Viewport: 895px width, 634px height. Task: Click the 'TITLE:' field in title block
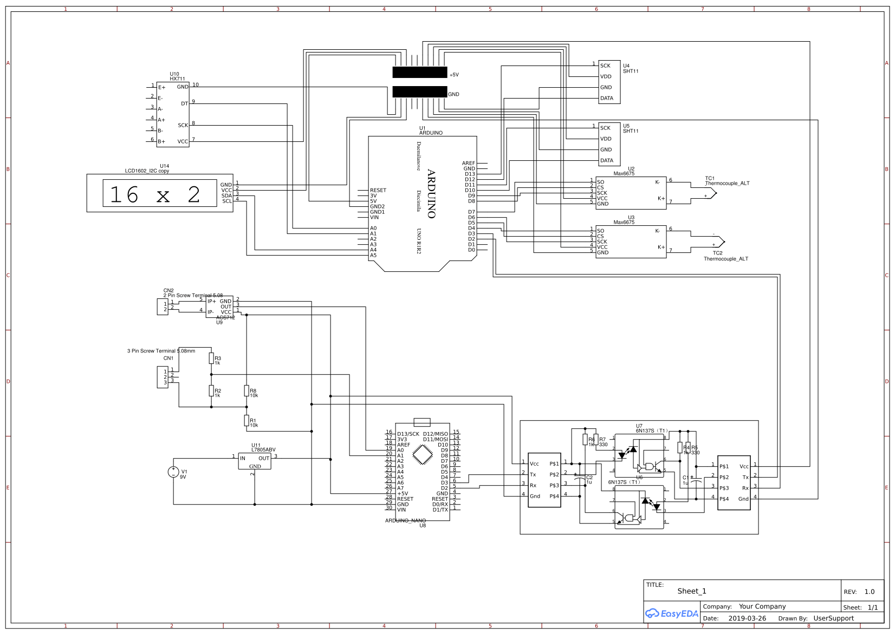click(x=654, y=585)
